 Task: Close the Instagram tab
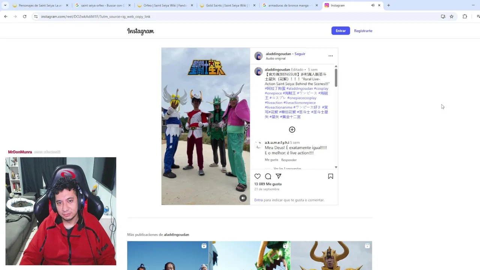coord(379,5)
